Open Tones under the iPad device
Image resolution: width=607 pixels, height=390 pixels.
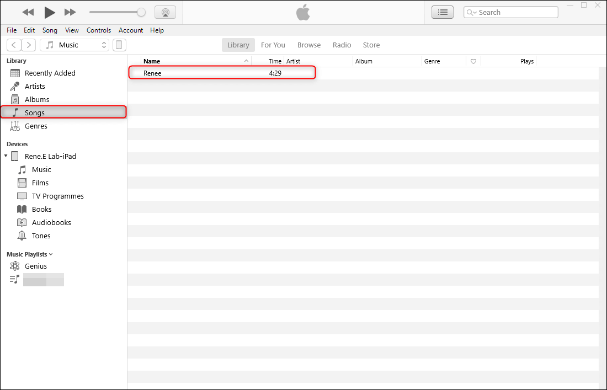(x=41, y=236)
